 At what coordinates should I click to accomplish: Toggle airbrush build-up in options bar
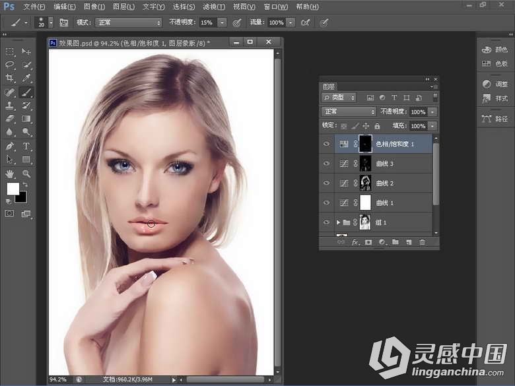pyautogui.click(x=306, y=22)
